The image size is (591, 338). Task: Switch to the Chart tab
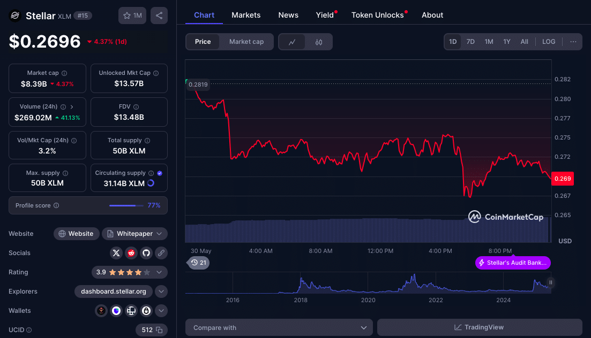[204, 15]
